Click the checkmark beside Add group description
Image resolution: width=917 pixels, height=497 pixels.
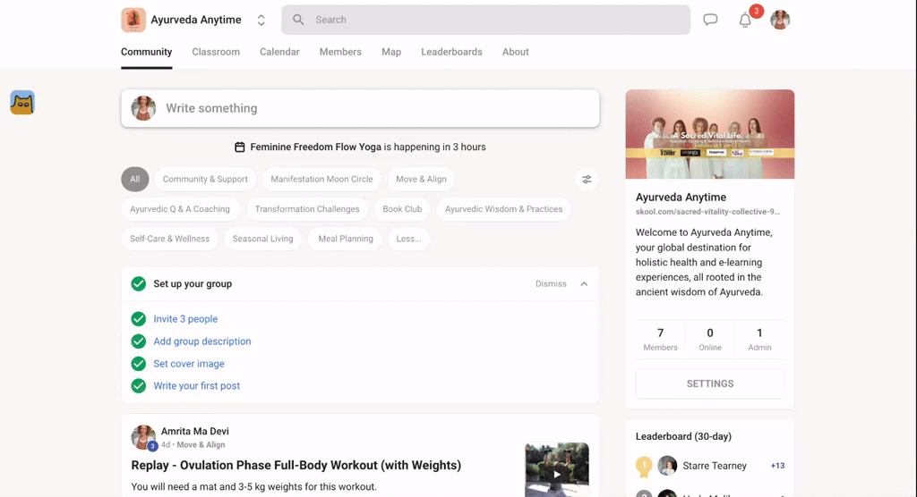(x=139, y=341)
